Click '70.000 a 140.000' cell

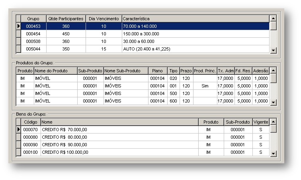[x=195, y=26]
